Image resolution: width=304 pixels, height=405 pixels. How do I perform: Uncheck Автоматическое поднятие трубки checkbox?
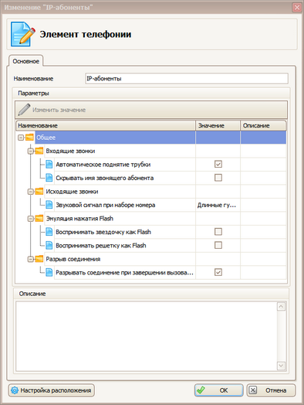click(x=218, y=164)
